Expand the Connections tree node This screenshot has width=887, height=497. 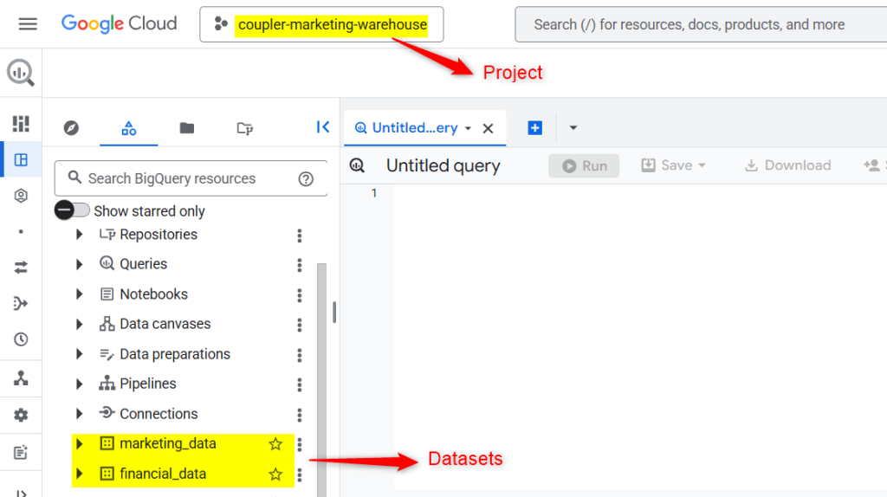coord(79,414)
